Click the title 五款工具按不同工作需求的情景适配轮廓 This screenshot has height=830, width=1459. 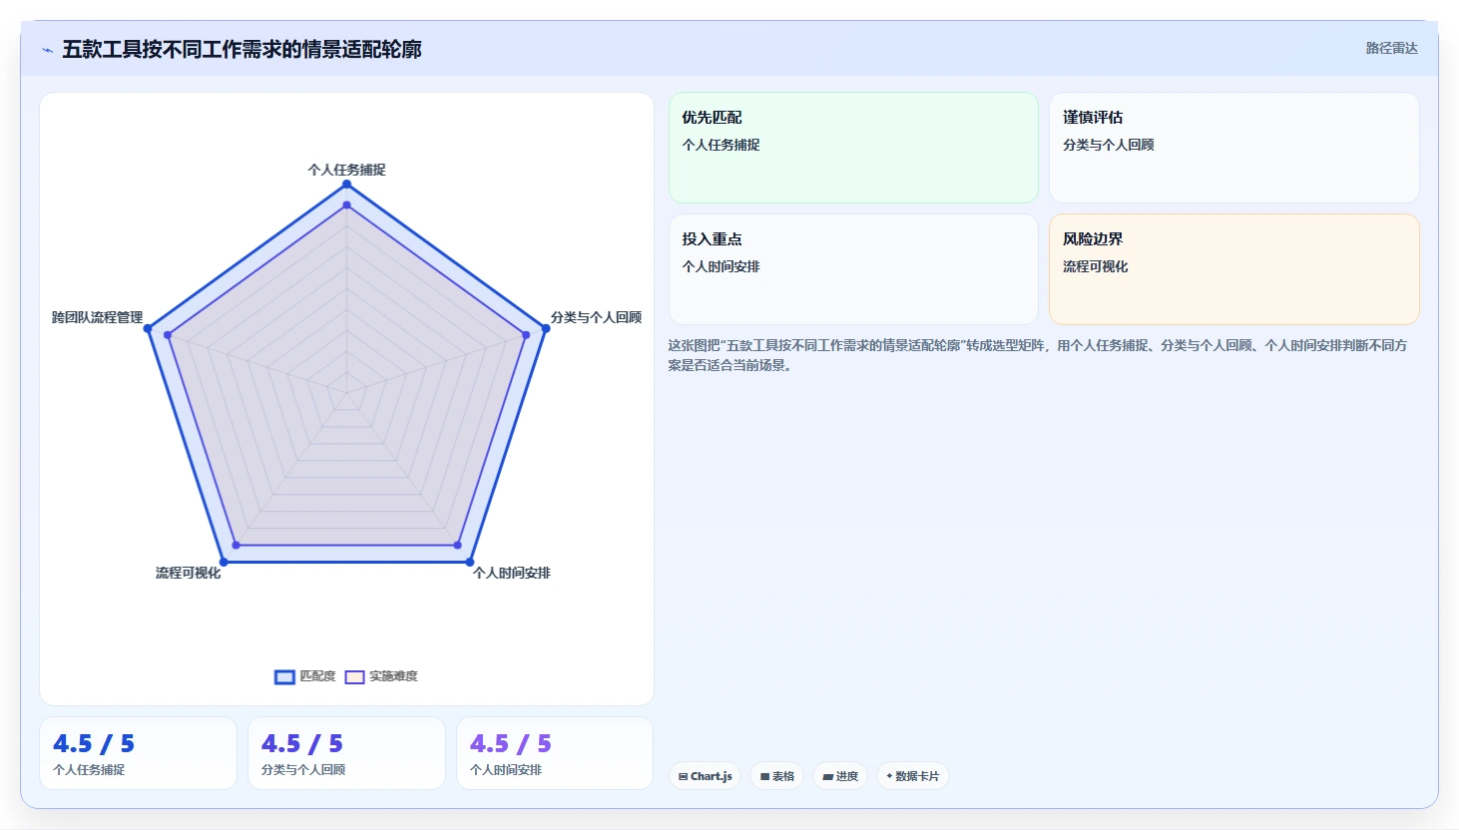click(x=242, y=49)
